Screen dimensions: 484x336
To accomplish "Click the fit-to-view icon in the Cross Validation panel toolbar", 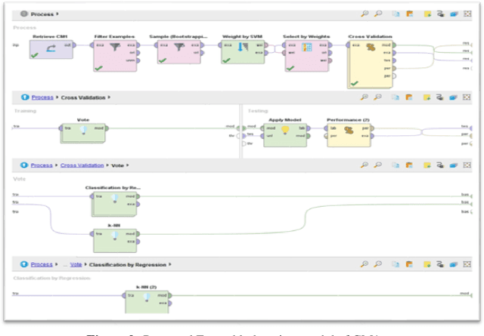I will [x=467, y=97].
